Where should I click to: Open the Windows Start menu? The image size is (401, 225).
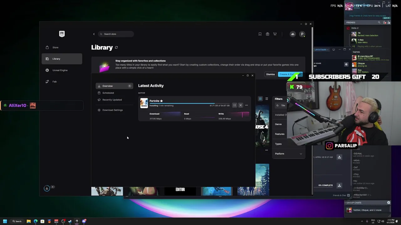(5, 221)
